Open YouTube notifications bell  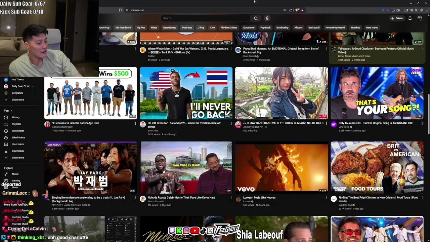[x=410, y=18]
